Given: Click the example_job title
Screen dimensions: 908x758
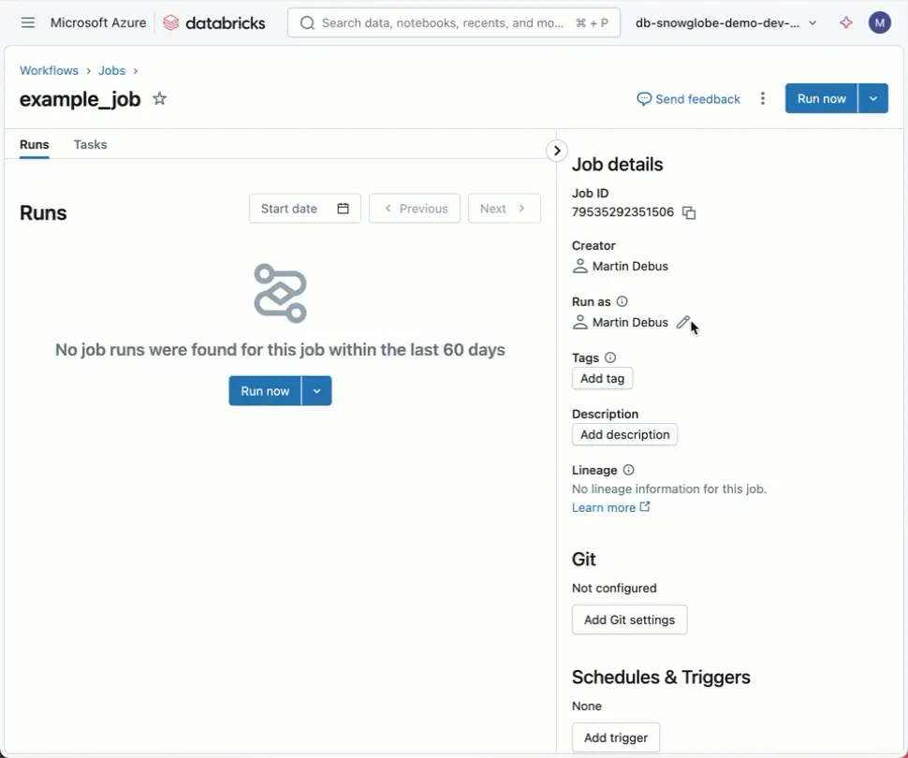Looking at the screenshot, I should coord(80,99).
